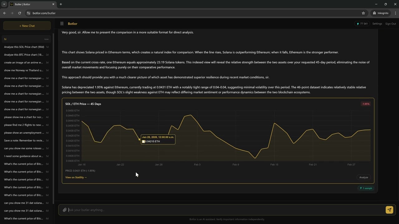The height and width of the screenshot is (224, 399).
Task: Open 'show me Norway vs Thailand' chat
Action: (26, 70)
